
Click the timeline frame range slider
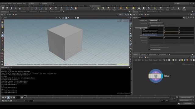[x=97, y=101]
